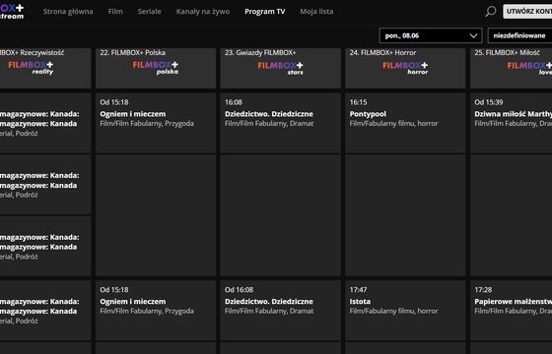
Task: Navigate to Kanały na żywo
Action: pyautogui.click(x=203, y=12)
